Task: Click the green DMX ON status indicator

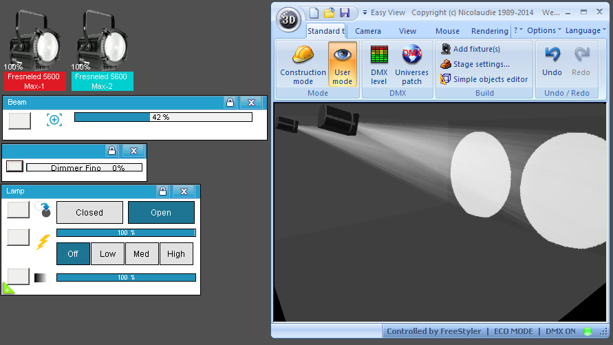Action: (x=587, y=331)
